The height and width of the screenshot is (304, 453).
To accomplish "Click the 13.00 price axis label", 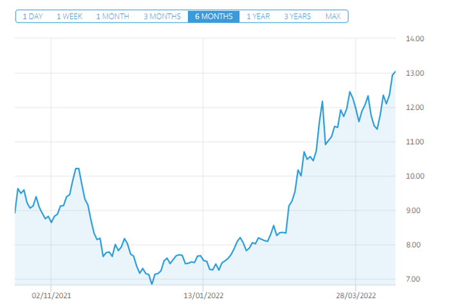I will pos(416,73).
